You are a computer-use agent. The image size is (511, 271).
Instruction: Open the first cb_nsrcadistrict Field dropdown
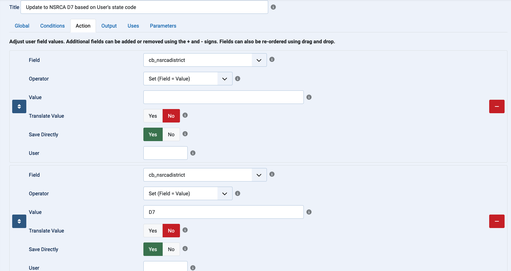coord(205,60)
